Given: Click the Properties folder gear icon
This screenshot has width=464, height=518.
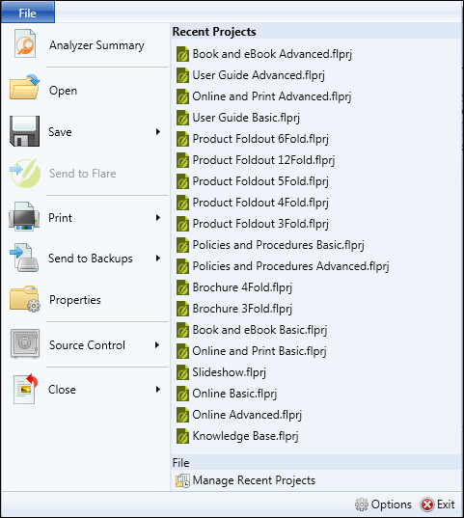Looking at the screenshot, I should pyautogui.click(x=25, y=299).
